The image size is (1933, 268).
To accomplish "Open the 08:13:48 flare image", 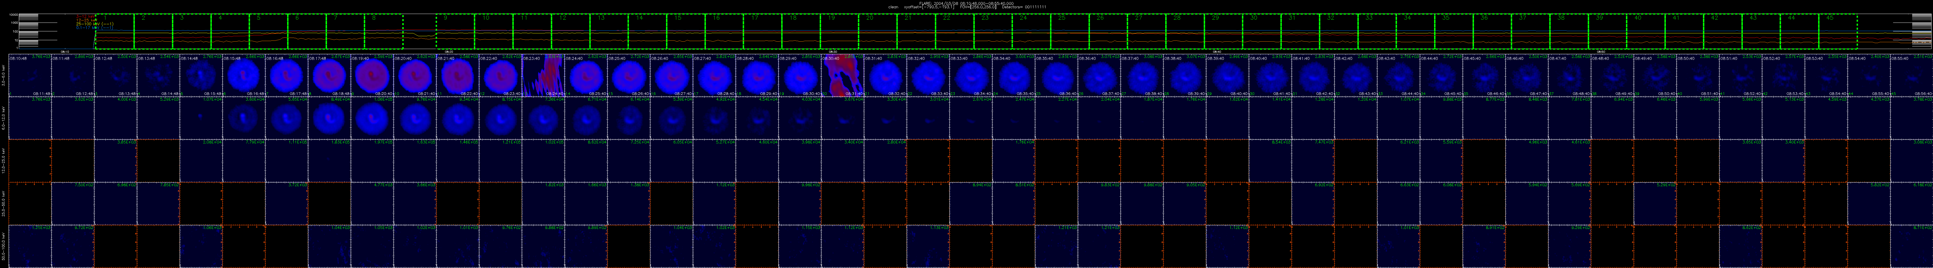I will point(158,75).
